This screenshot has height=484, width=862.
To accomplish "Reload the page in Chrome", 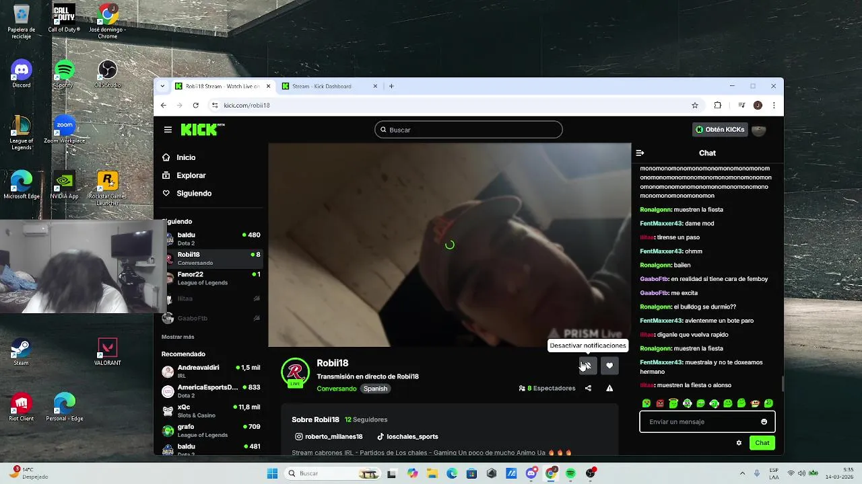I will click(x=195, y=106).
